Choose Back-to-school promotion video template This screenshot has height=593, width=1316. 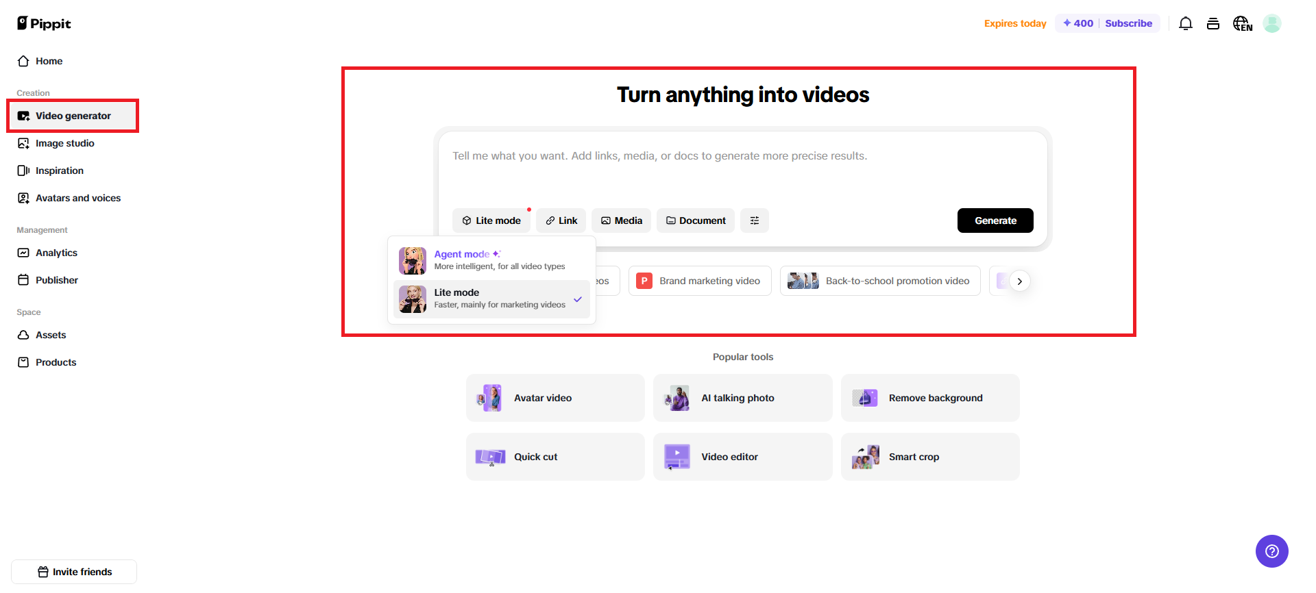point(880,281)
